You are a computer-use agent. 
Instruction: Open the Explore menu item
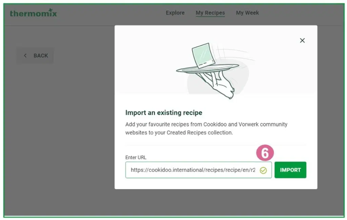click(x=175, y=13)
